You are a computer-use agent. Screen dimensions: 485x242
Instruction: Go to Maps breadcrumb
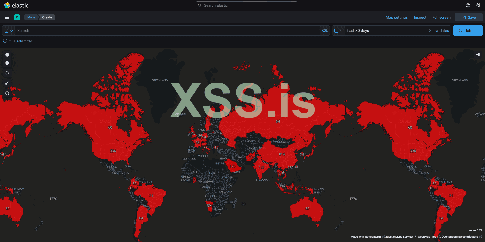coord(31,17)
